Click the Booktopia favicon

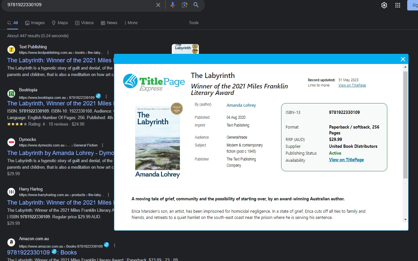pyautogui.click(x=11, y=94)
